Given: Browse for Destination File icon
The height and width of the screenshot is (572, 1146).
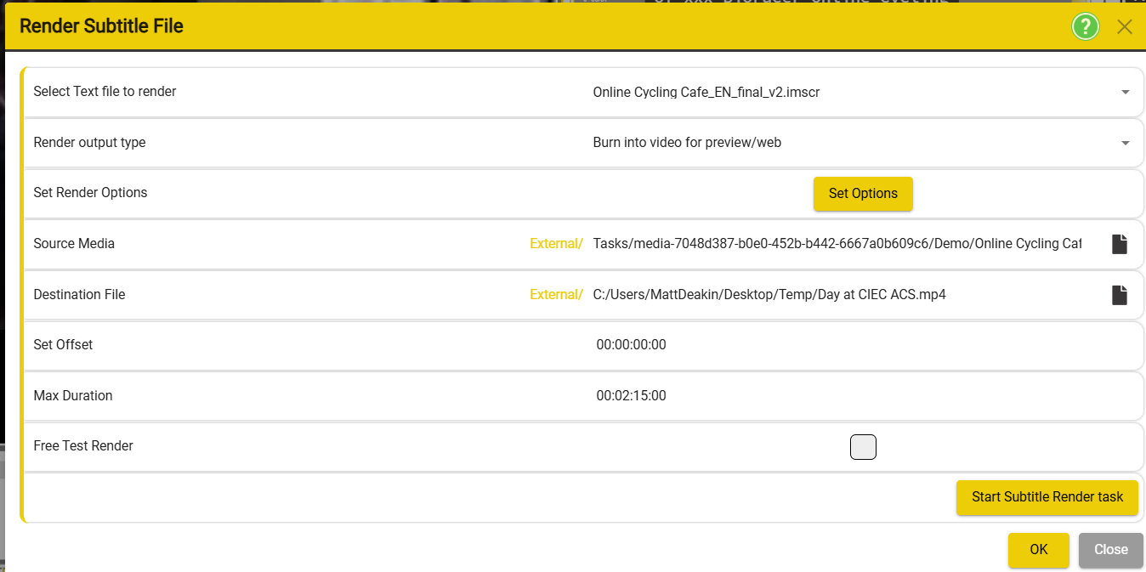Looking at the screenshot, I should [1120, 295].
